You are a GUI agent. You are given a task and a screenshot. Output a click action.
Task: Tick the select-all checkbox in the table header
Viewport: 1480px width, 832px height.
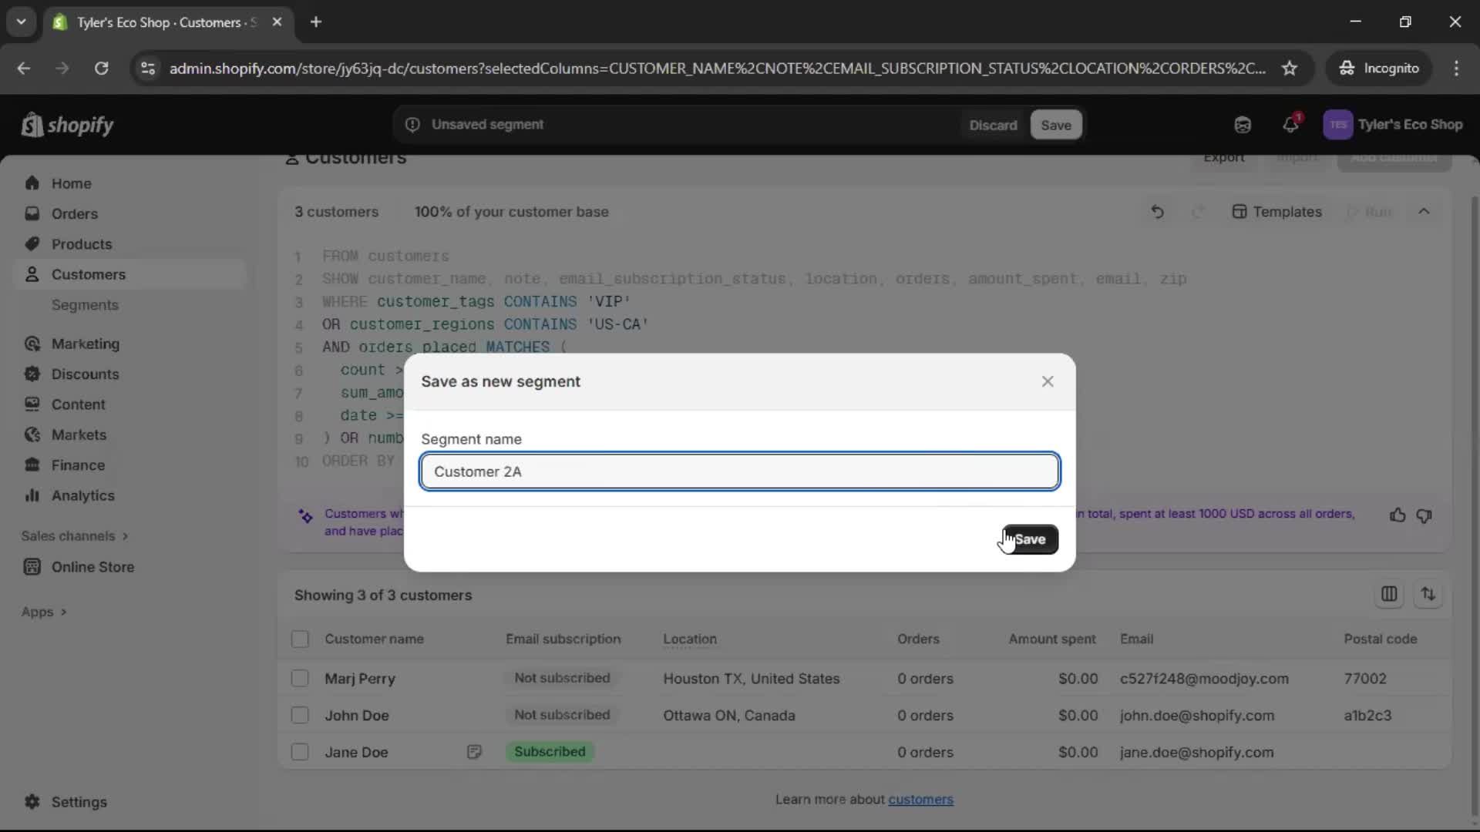[300, 639]
